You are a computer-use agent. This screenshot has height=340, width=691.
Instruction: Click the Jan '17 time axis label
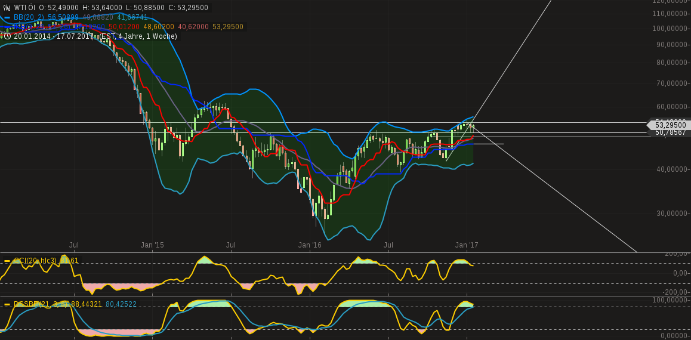(467, 245)
